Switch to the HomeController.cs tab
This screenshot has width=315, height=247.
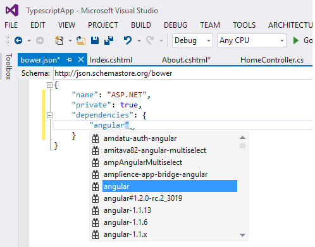pos(272,60)
